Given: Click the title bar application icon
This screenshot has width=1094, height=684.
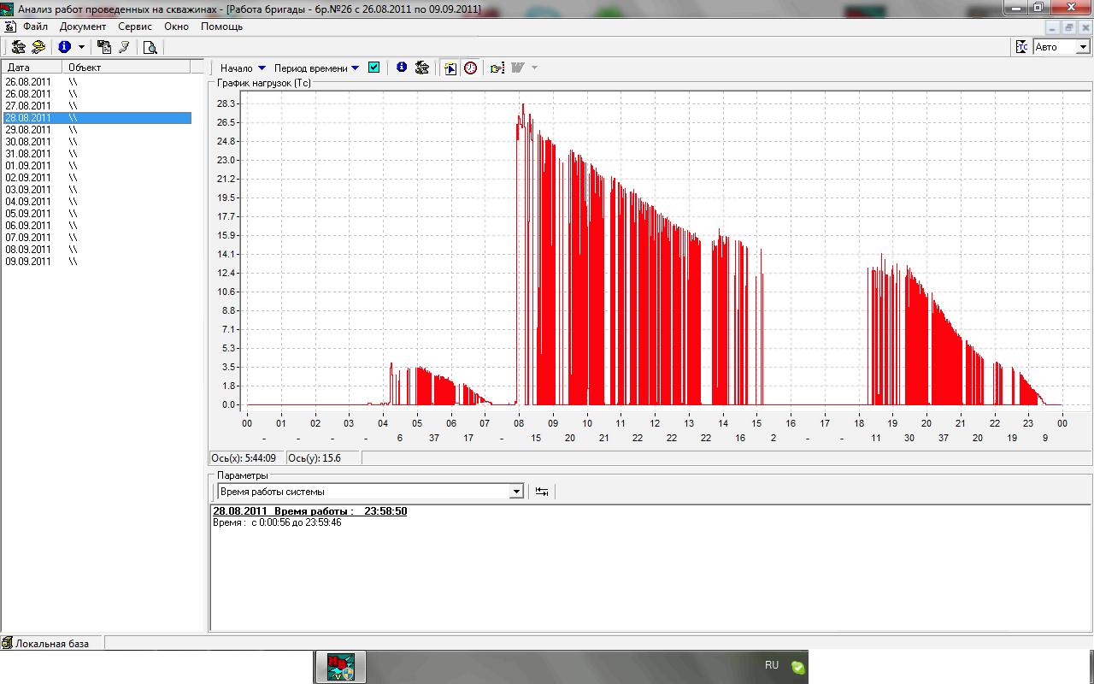Looking at the screenshot, I should [8, 9].
